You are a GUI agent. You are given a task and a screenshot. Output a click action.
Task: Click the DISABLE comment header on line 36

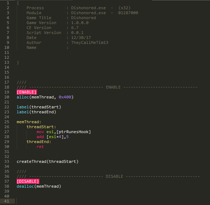click(108, 176)
